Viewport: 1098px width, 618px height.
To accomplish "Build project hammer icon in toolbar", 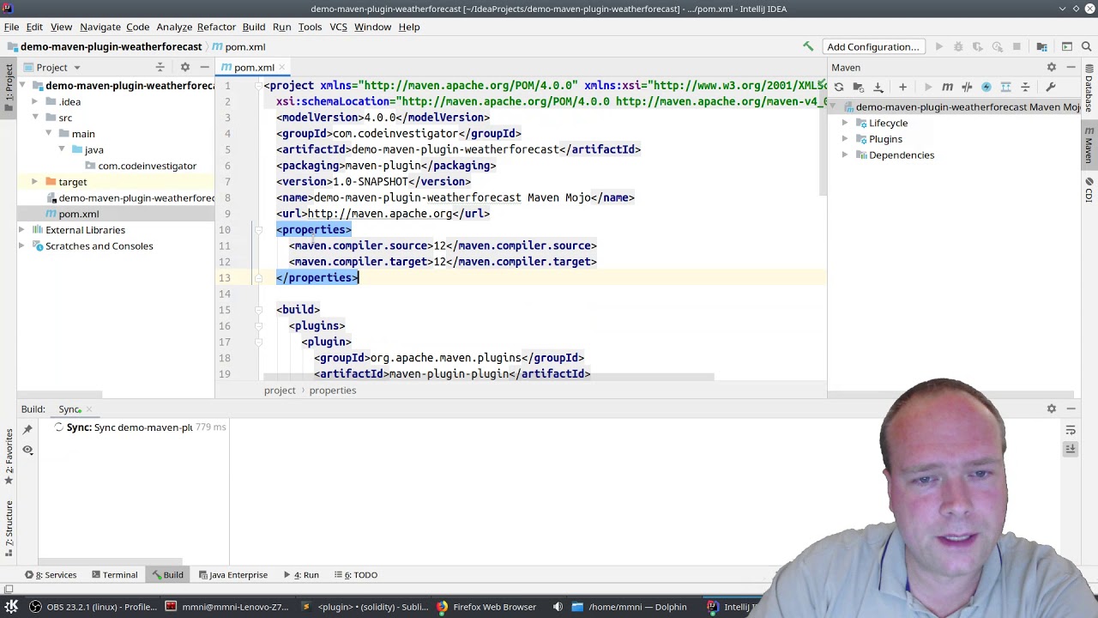I will pos(807,46).
